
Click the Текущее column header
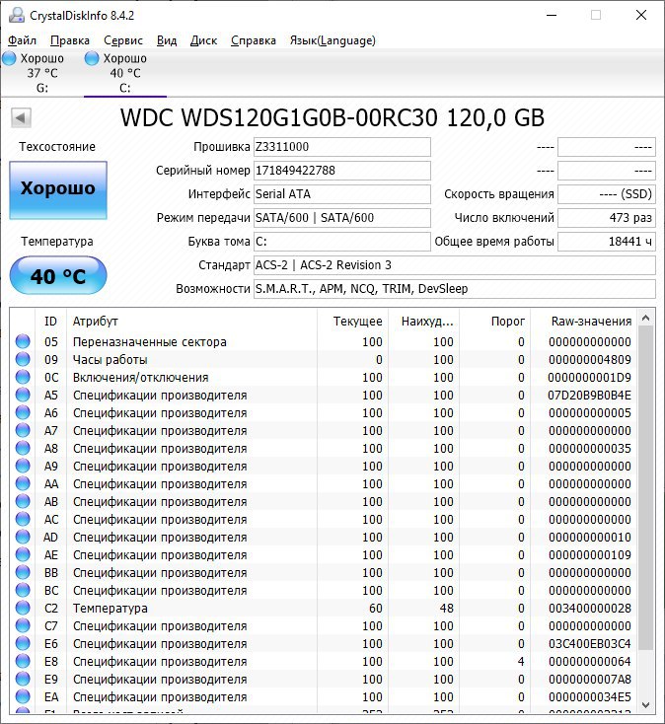point(353,322)
